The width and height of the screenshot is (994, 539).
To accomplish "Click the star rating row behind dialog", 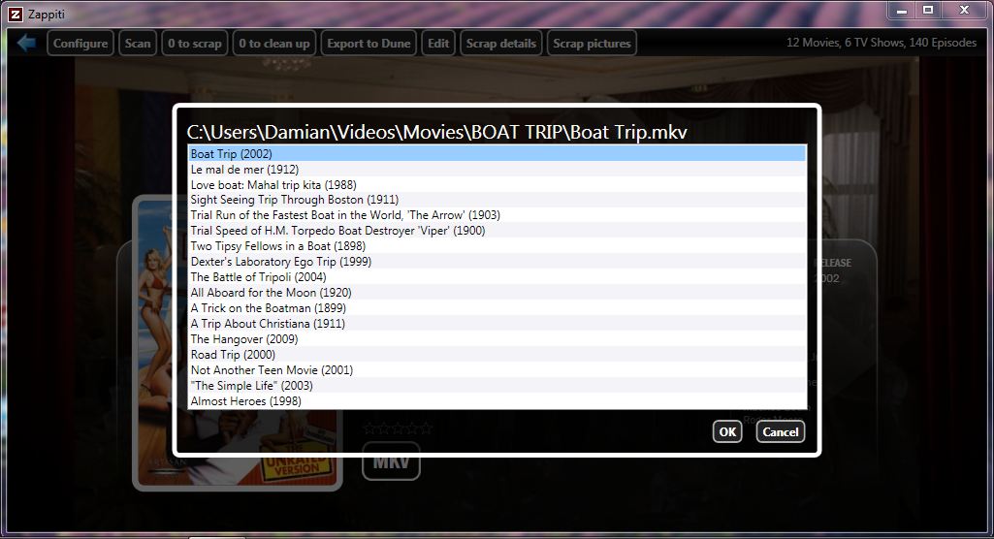I will (398, 428).
